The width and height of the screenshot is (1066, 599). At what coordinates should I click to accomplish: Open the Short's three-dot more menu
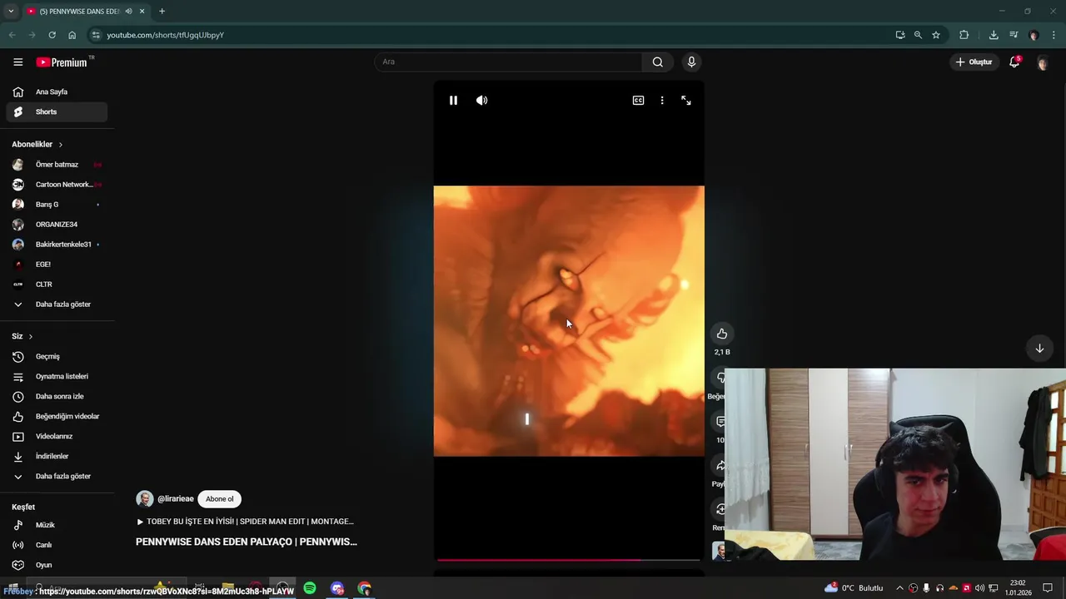click(662, 100)
